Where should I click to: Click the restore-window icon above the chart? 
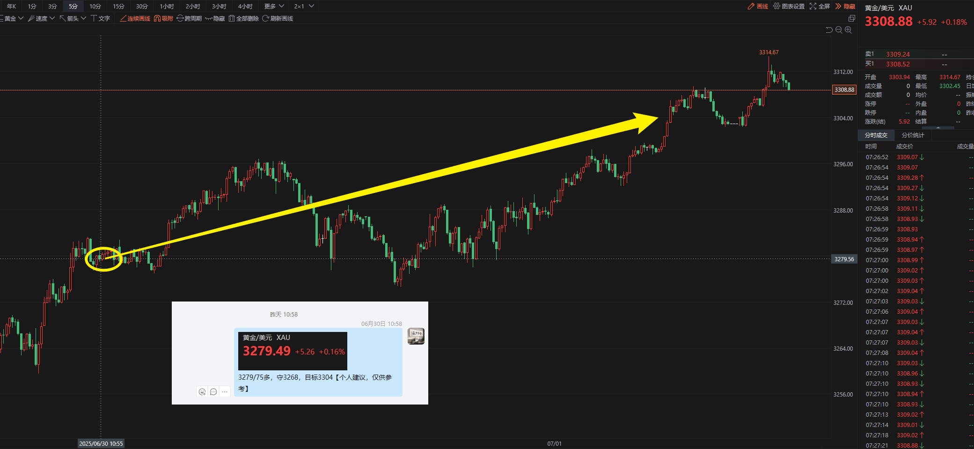click(x=851, y=18)
